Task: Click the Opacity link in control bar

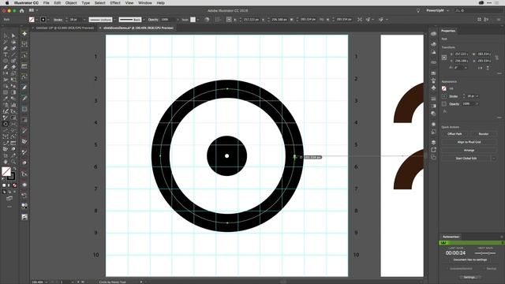Action: pyautogui.click(x=153, y=20)
